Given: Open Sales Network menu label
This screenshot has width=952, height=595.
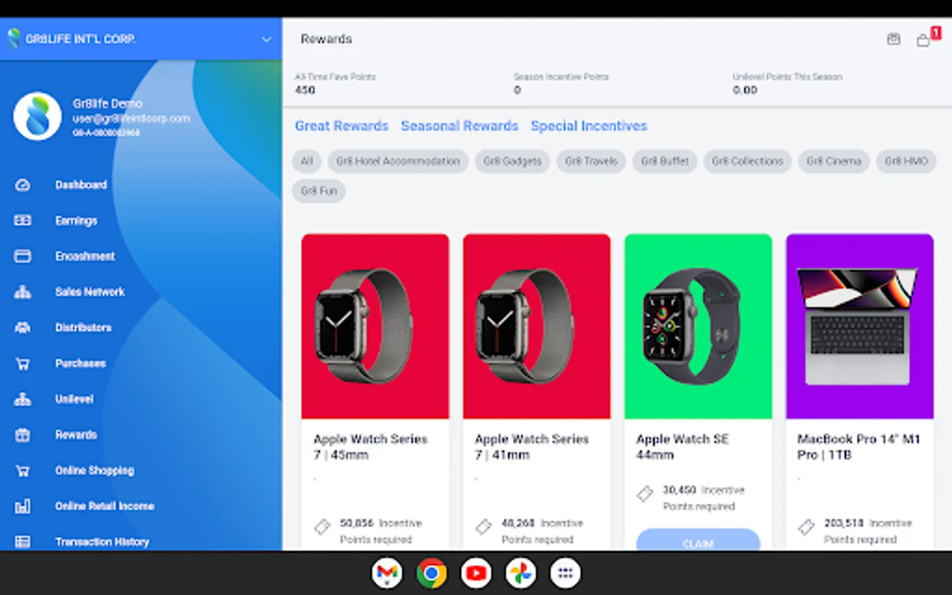Looking at the screenshot, I should 90,292.
